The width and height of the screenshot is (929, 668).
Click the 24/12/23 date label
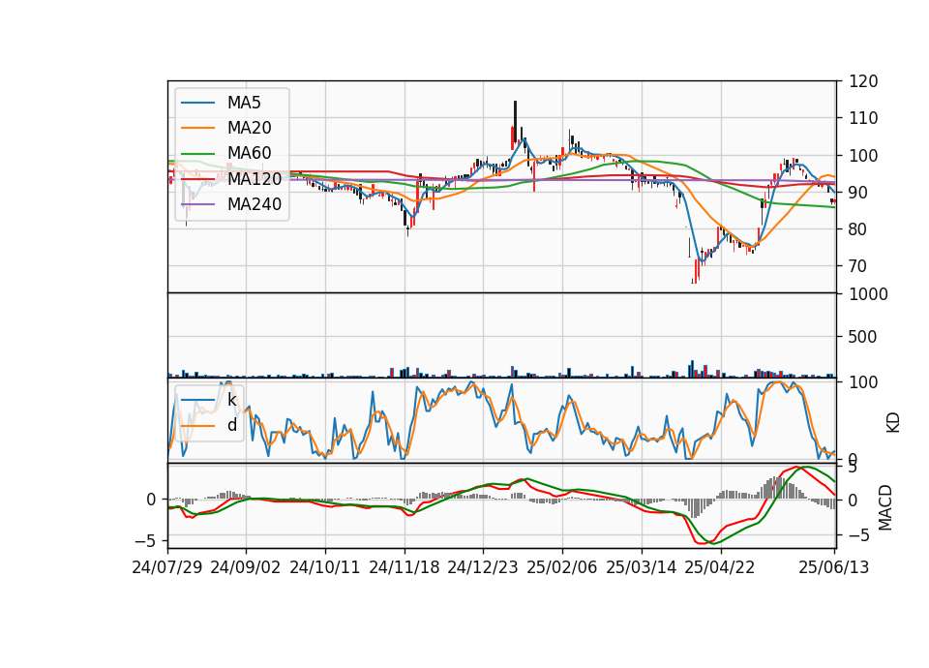(482, 567)
